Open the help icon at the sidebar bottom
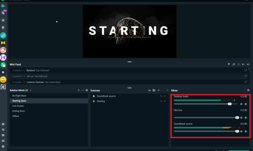Screen dimensions: 253x151 click(3, 147)
